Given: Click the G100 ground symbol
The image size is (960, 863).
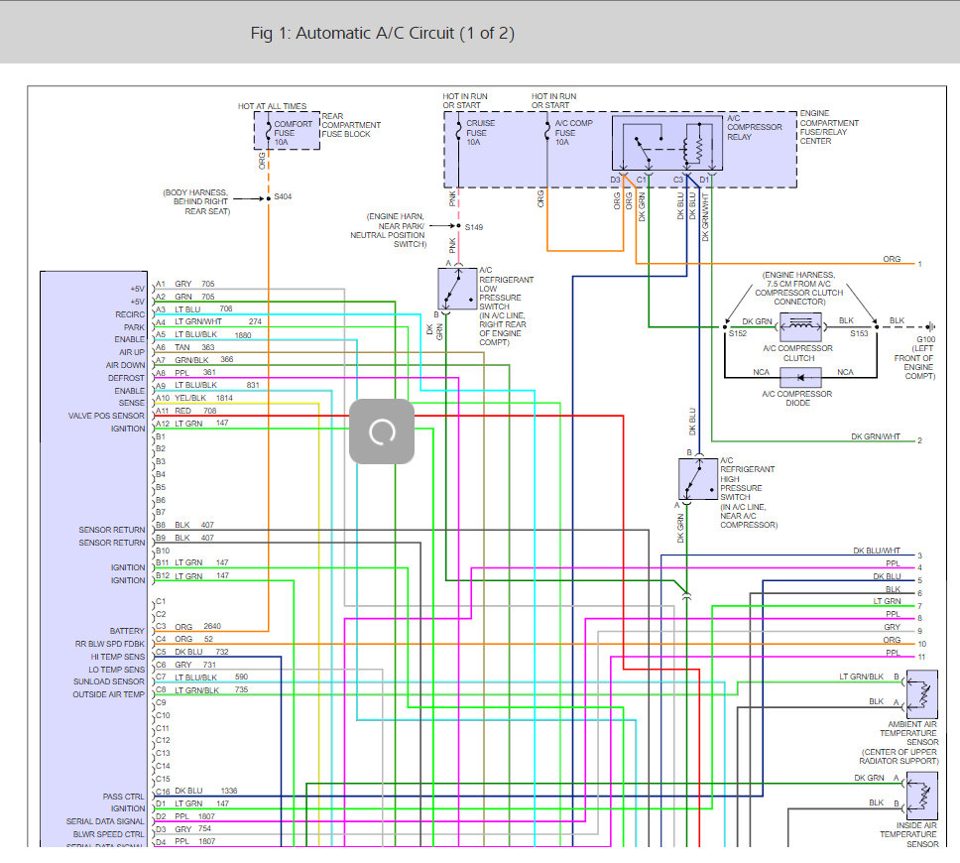Looking at the screenshot, I should [x=930, y=327].
